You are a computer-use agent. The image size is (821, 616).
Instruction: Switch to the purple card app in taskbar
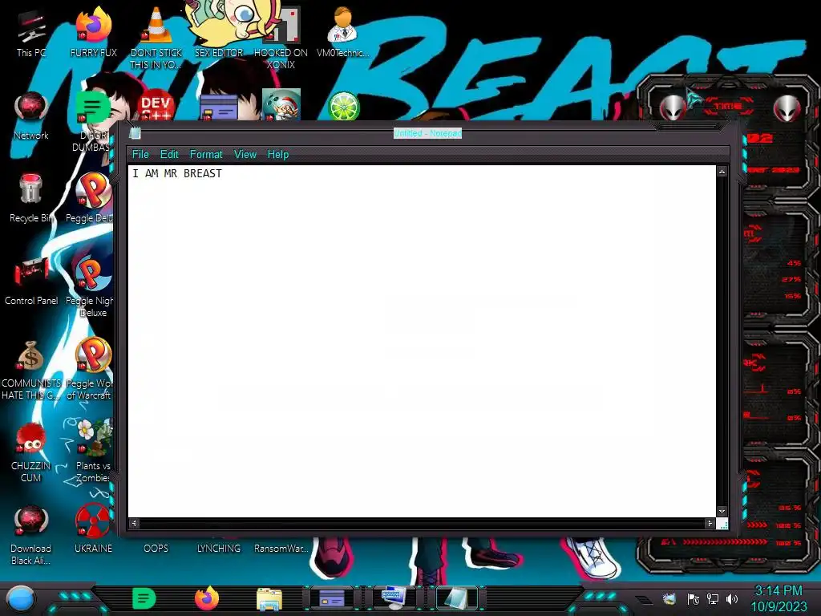[332, 598]
